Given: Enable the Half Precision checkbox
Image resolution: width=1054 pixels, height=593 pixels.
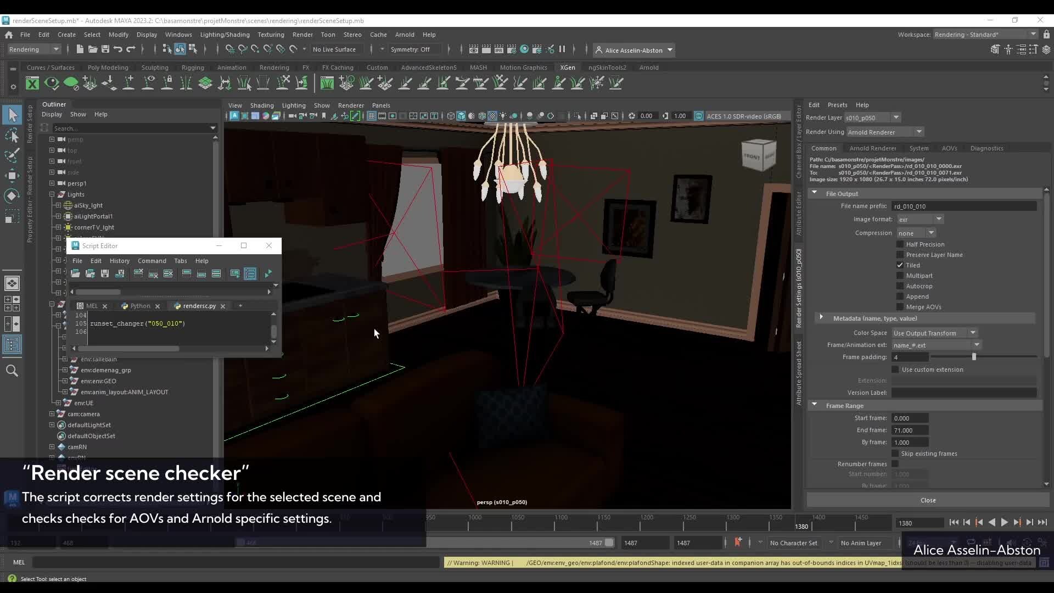Looking at the screenshot, I should (900, 244).
